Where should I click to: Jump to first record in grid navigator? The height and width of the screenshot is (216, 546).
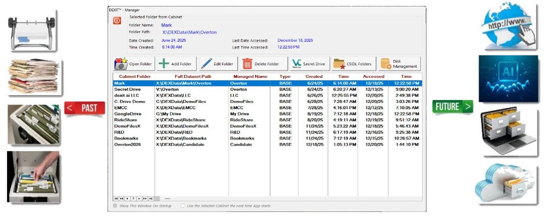point(116,199)
